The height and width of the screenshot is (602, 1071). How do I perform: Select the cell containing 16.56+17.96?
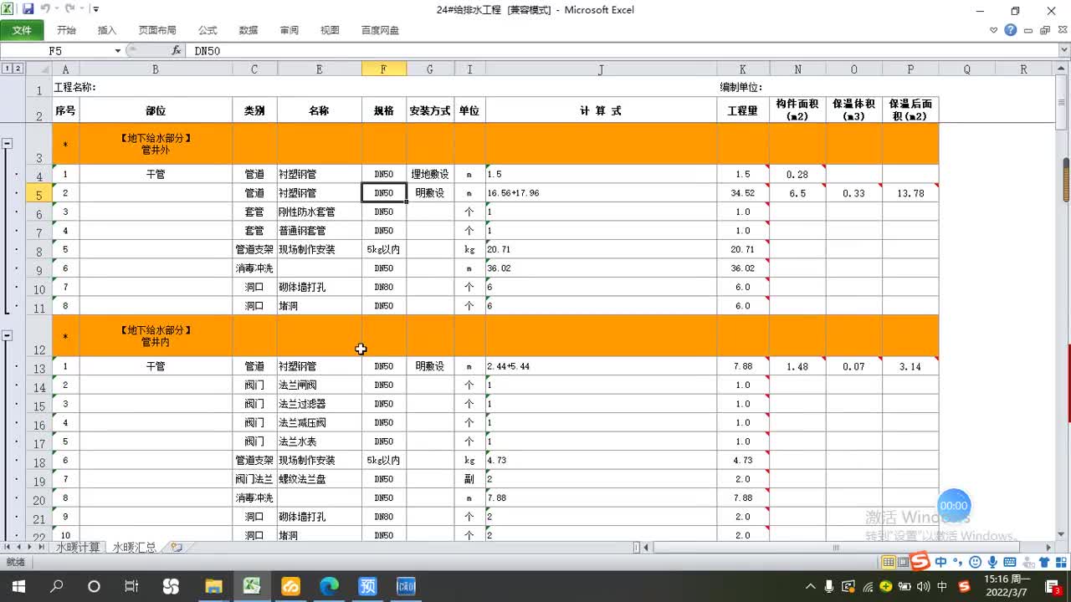pyautogui.click(x=601, y=193)
